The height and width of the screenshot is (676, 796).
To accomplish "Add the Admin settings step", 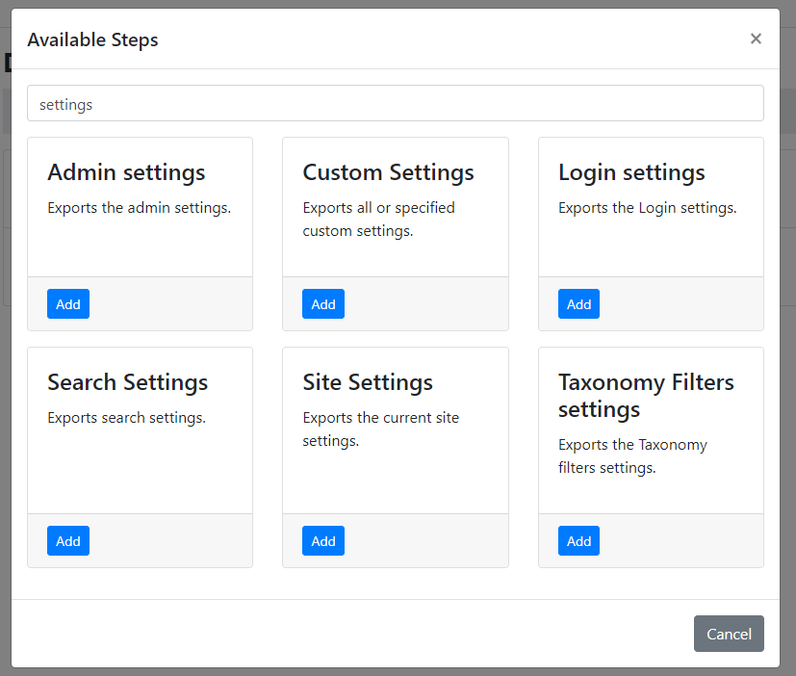I will click(68, 303).
